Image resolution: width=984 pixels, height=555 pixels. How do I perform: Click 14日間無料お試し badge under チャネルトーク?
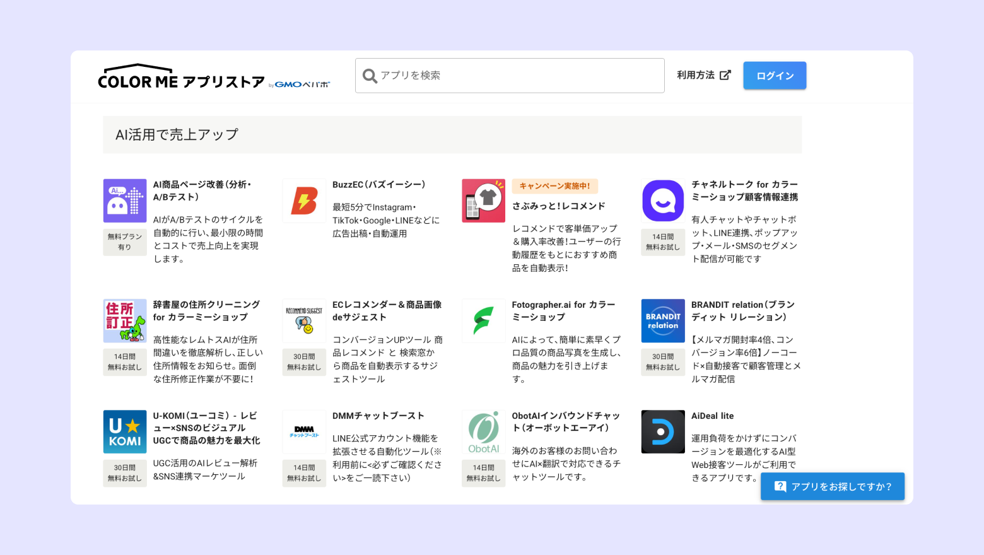click(663, 242)
